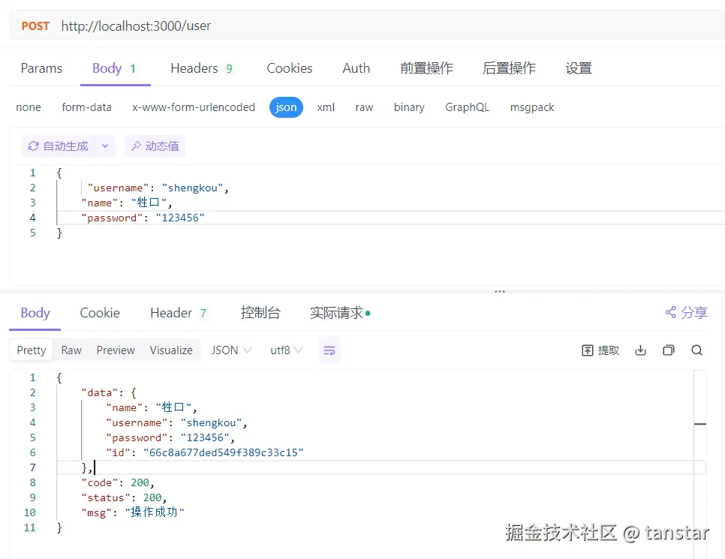Click the copy response icon
This screenshot has height=559, width=725.
click(x=669, y=350)
